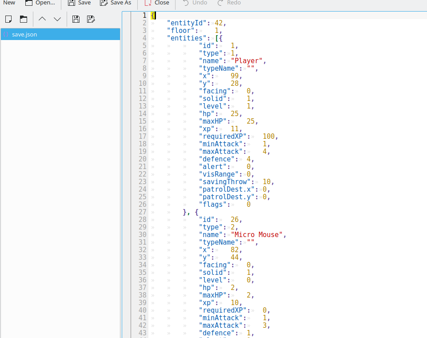Click the Redo button
The width and height of the screenshot is (427, 338).
[229, 3]
